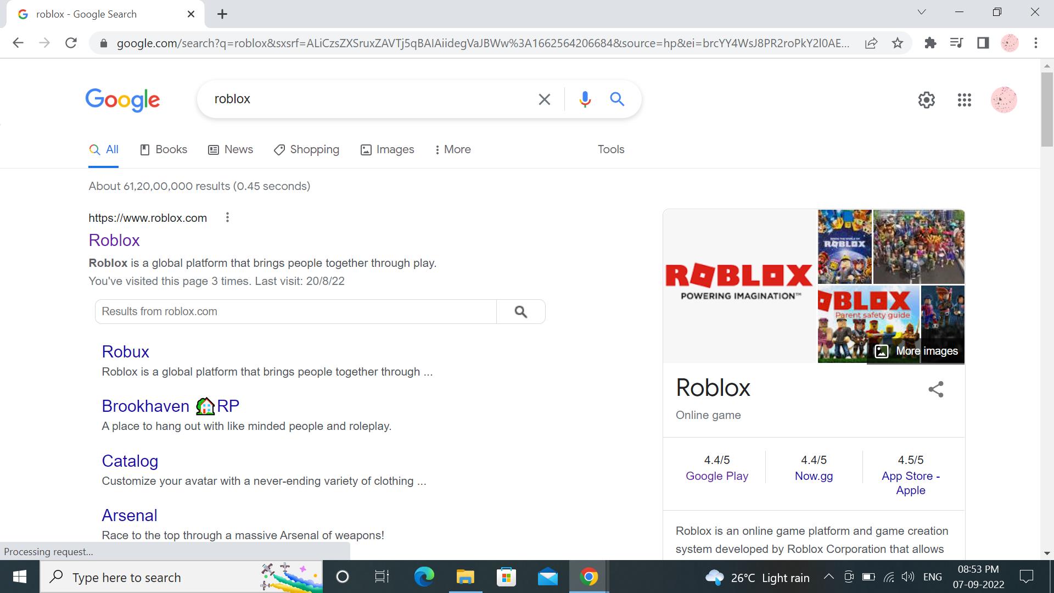
Task: Switch to the Books tab
Action: (164, 149)
